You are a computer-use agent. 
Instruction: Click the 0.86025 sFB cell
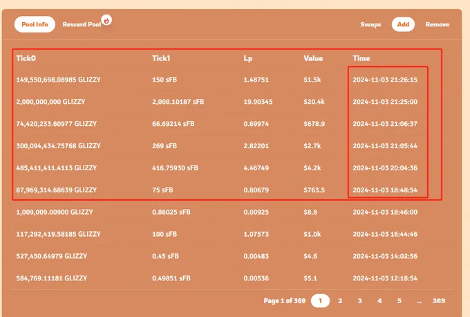(x=171, y=212)
